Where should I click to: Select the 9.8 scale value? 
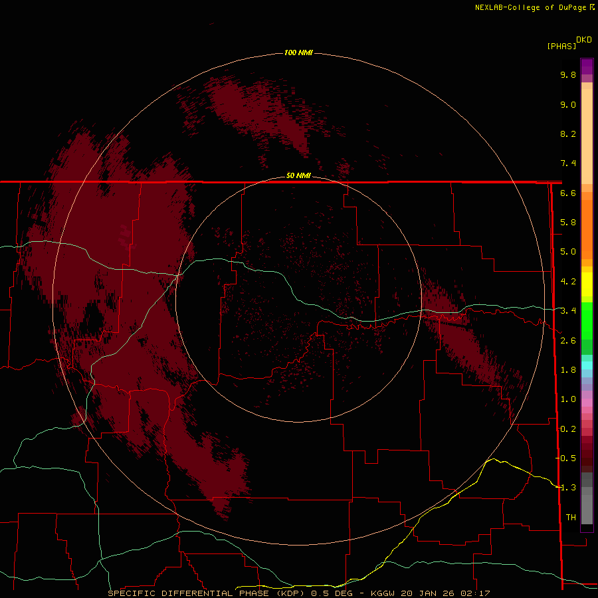(568, 74)
